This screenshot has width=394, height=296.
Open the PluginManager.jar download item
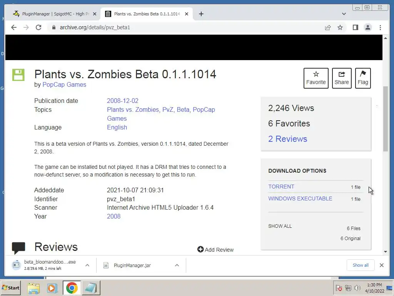pos(132,265)
